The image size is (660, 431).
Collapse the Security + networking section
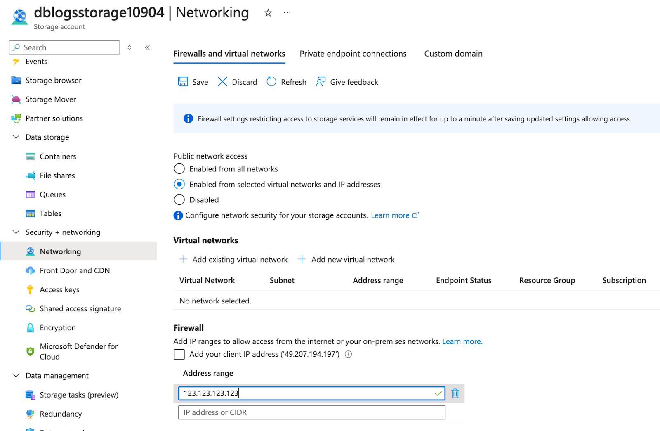point(16,232)
